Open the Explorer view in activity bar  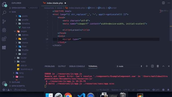pyautogui.click(x=4, y=4)
